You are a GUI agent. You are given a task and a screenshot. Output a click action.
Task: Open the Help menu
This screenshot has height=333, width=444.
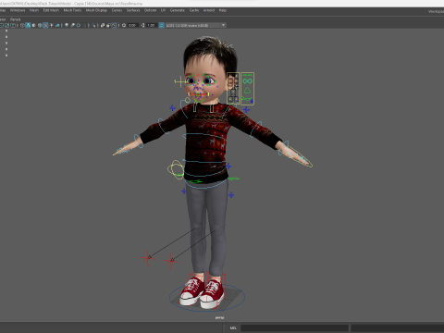pos(223,10)
